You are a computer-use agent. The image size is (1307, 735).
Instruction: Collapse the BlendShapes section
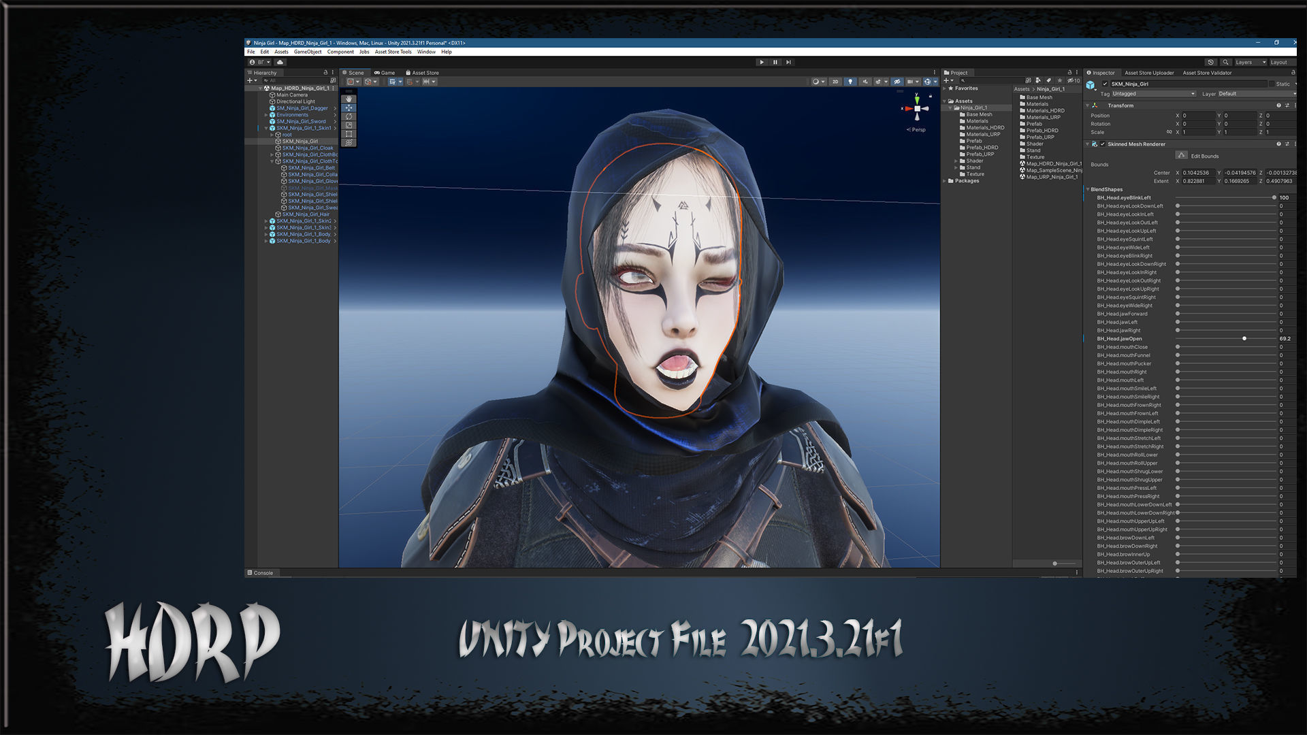click(x=1088, y=189)
